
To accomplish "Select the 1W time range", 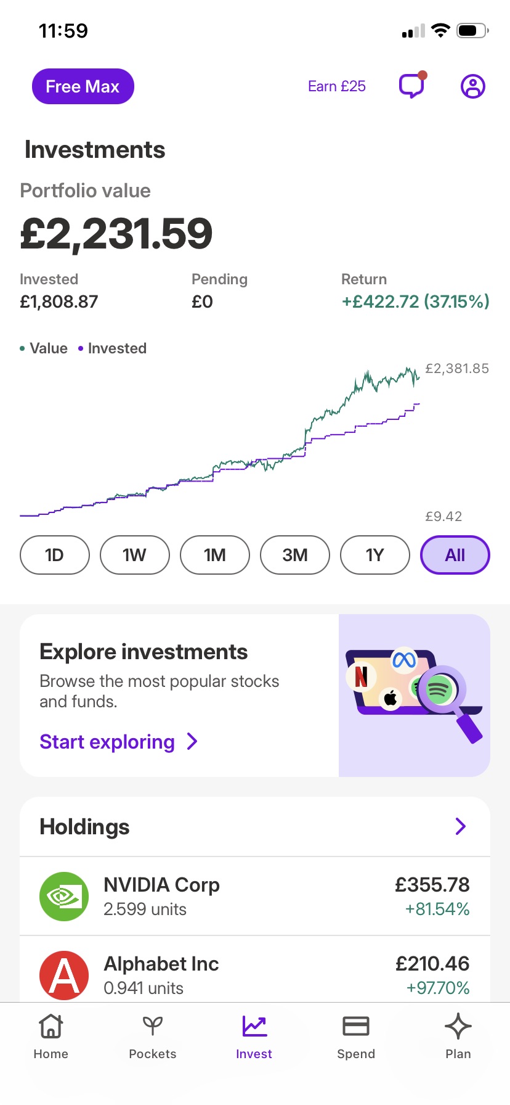I will pyautogui.click(x=135, y=555).
